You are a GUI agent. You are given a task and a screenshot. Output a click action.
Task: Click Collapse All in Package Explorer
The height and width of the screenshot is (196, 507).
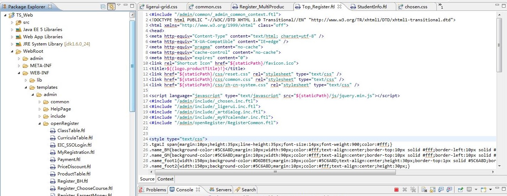(x=103, y=6)
